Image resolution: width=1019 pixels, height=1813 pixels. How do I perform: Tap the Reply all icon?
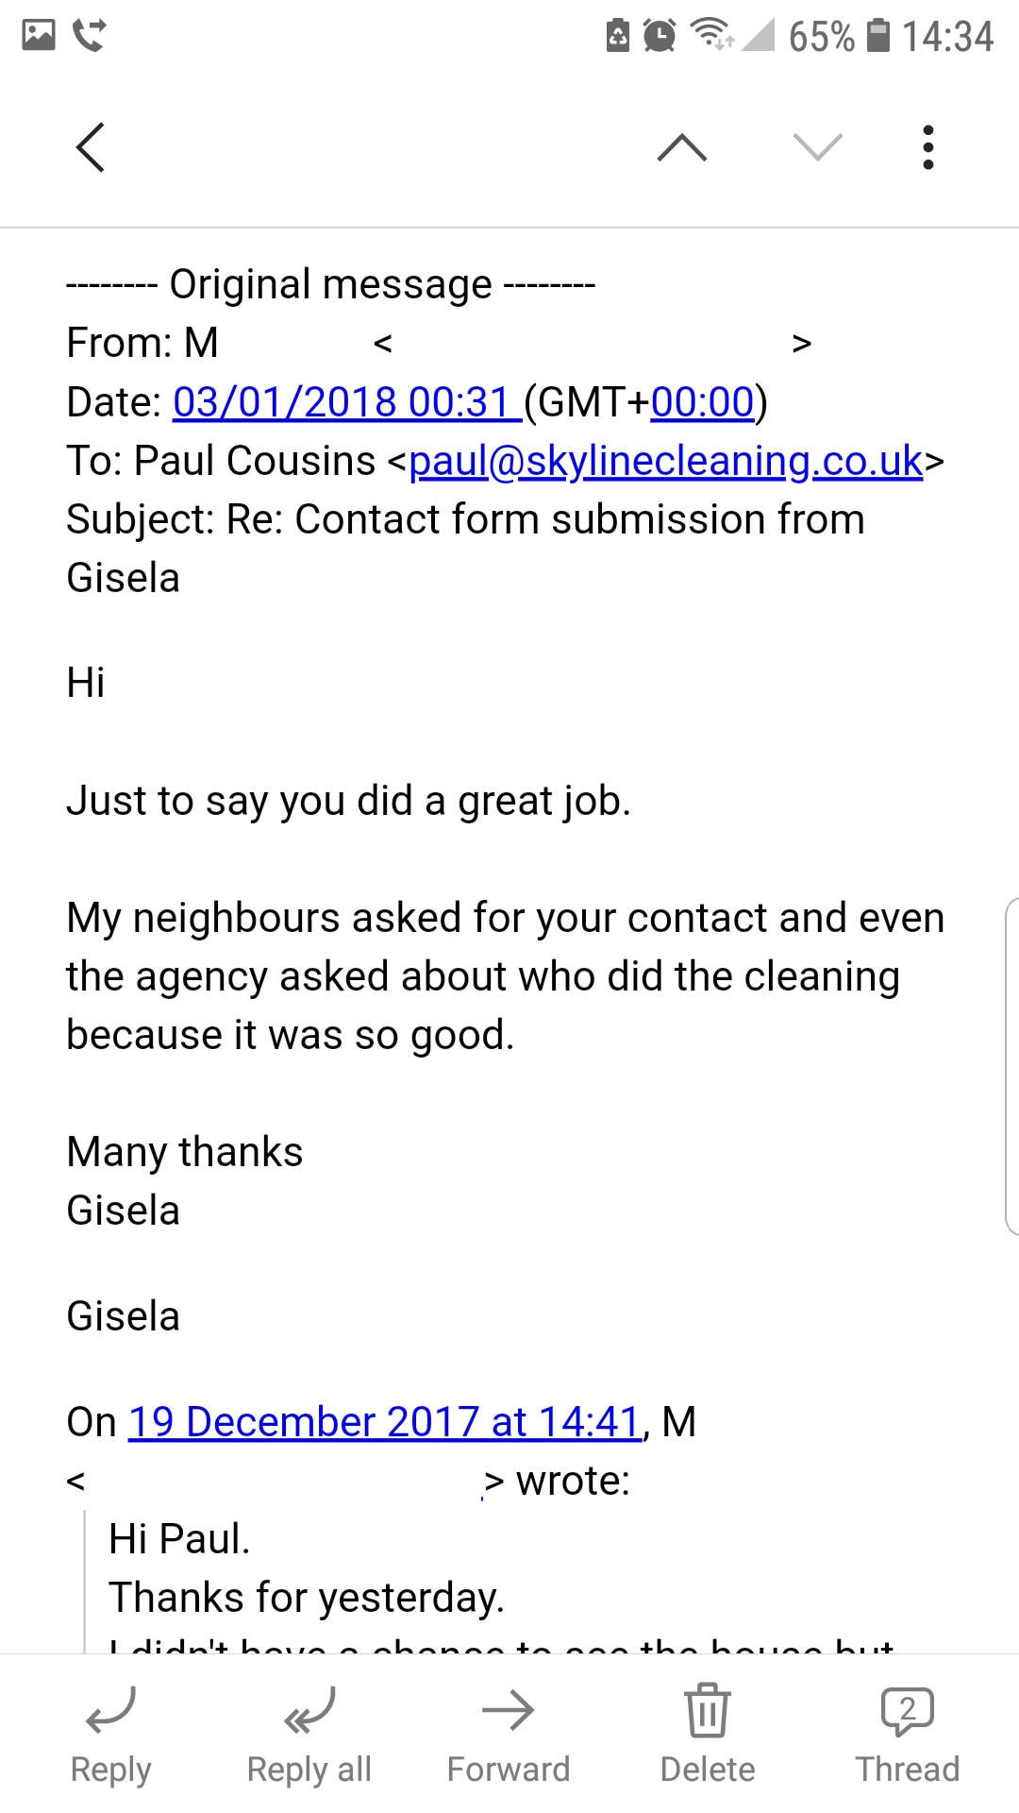click(x=309, y=1711)
